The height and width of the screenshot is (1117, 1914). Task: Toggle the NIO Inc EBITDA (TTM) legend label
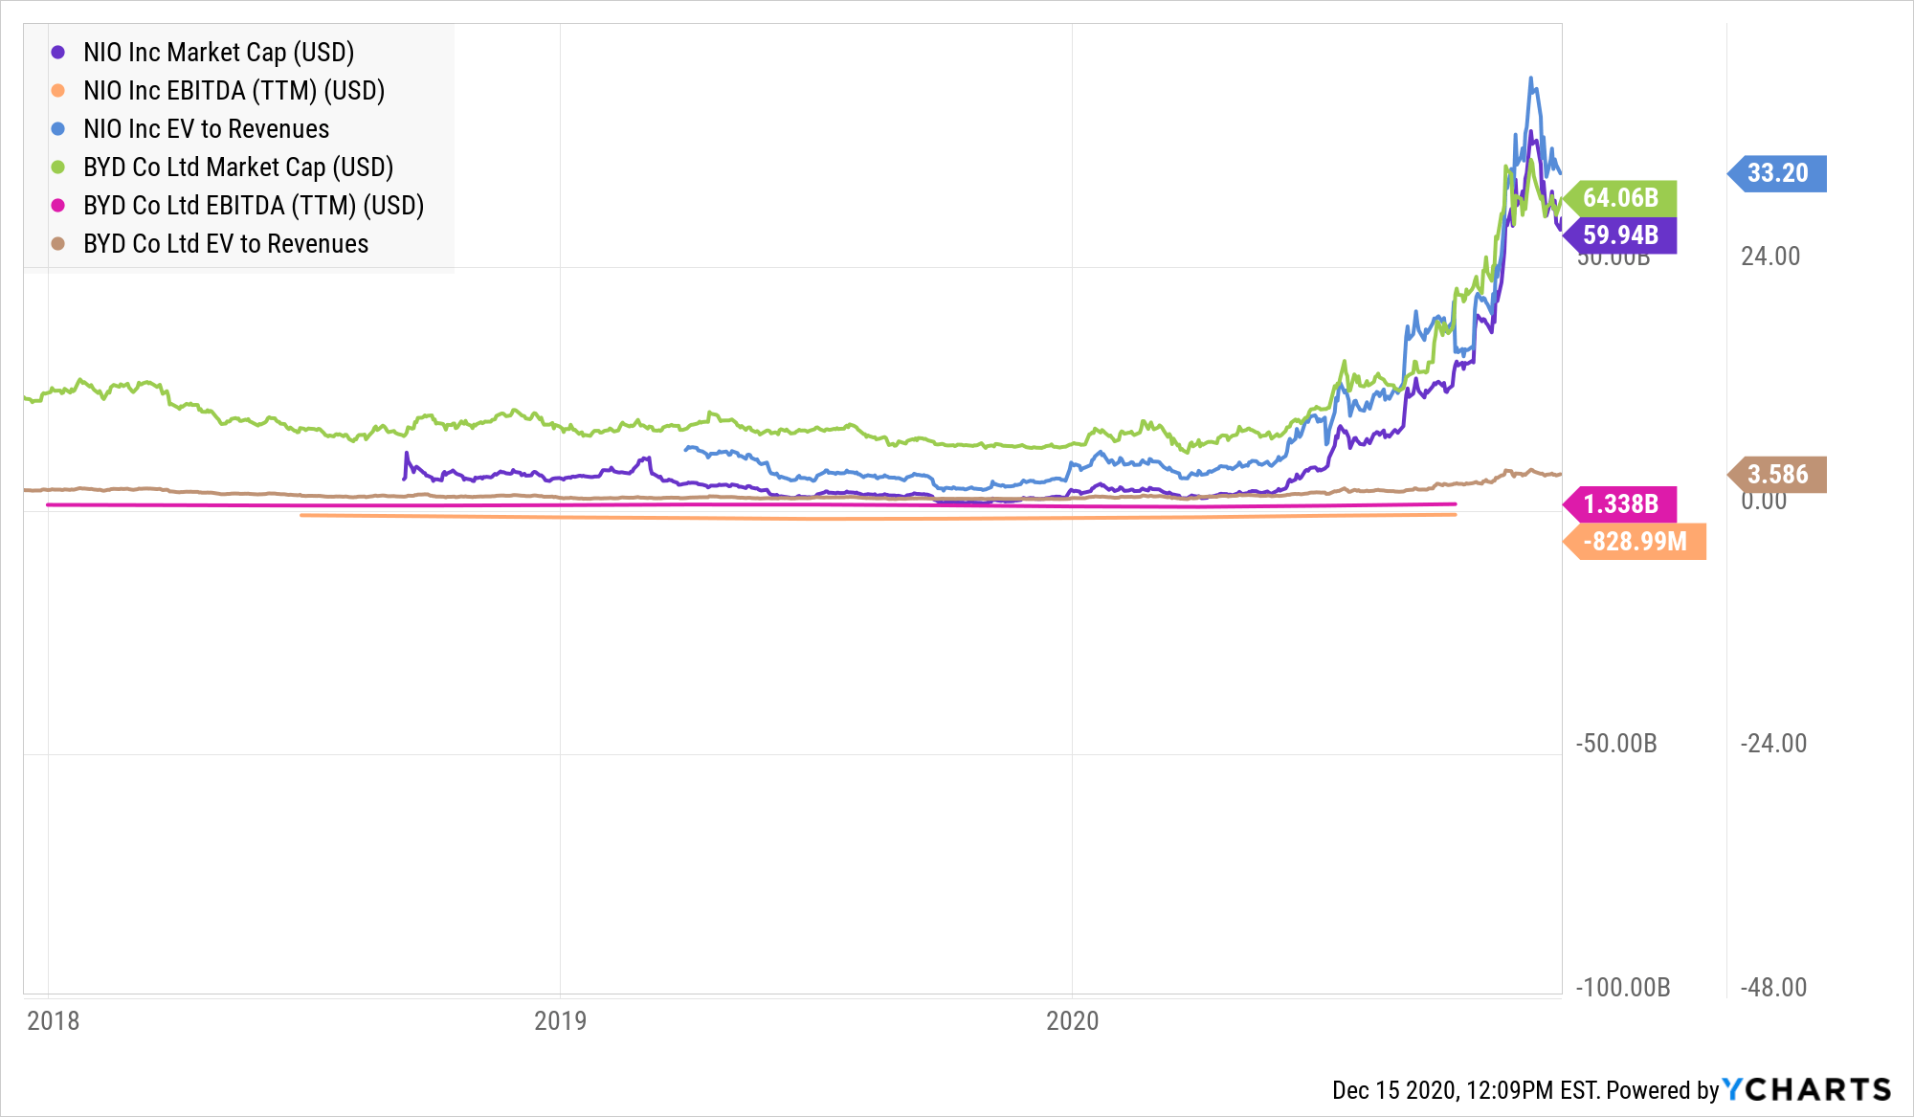pos(234,91)
